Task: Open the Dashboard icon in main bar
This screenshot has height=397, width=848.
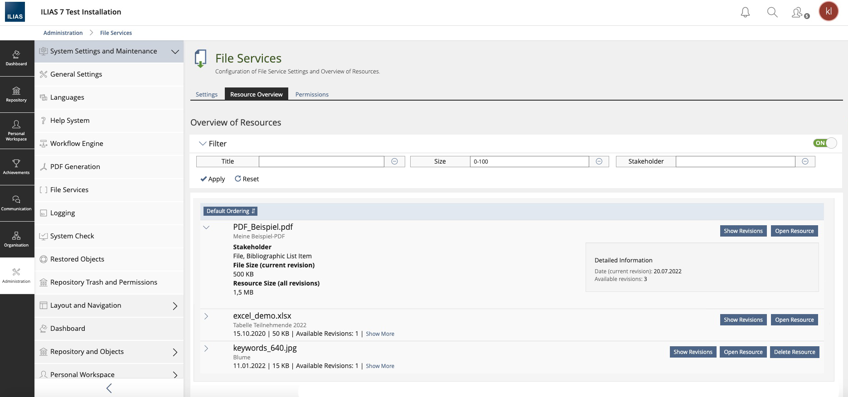Action: [x=16, y=58]
